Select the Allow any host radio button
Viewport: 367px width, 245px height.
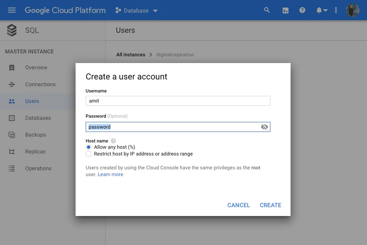(89, 147)
